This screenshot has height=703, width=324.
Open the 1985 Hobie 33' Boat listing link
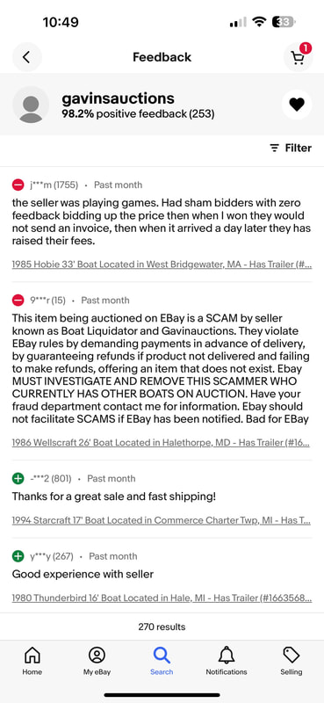point(162,265)
